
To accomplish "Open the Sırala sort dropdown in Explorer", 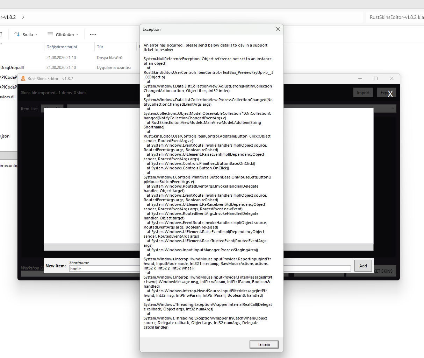I will pos(26,34).
